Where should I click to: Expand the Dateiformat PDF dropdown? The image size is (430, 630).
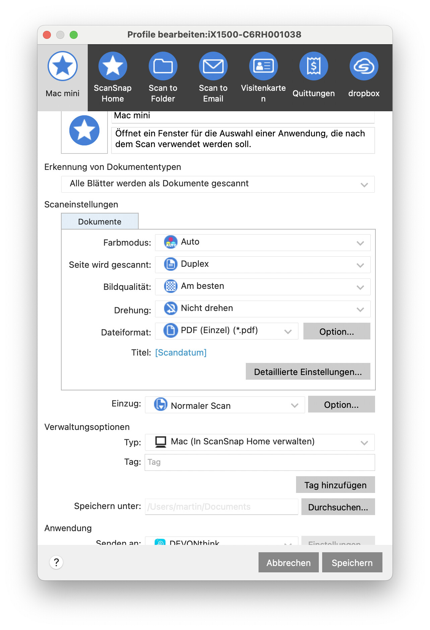pyautogui.click(x=226, y=331)
